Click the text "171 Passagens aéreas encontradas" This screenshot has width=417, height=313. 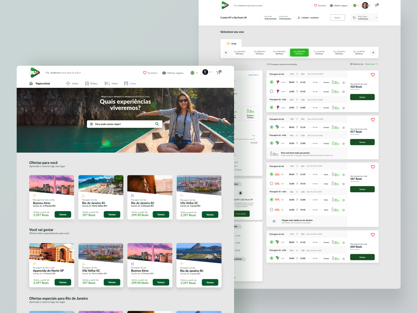(282, 64)
